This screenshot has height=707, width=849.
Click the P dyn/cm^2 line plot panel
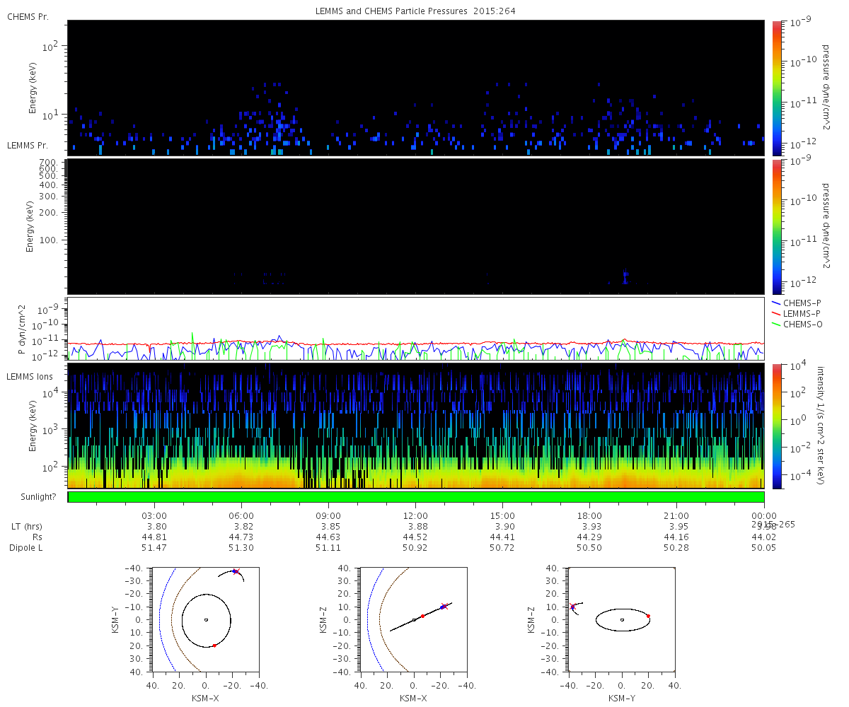pyautogui.click(x=416, y=329)
